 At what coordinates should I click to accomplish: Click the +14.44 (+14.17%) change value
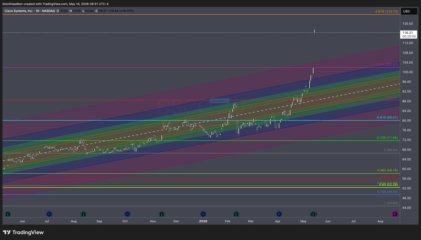(121, 11)
